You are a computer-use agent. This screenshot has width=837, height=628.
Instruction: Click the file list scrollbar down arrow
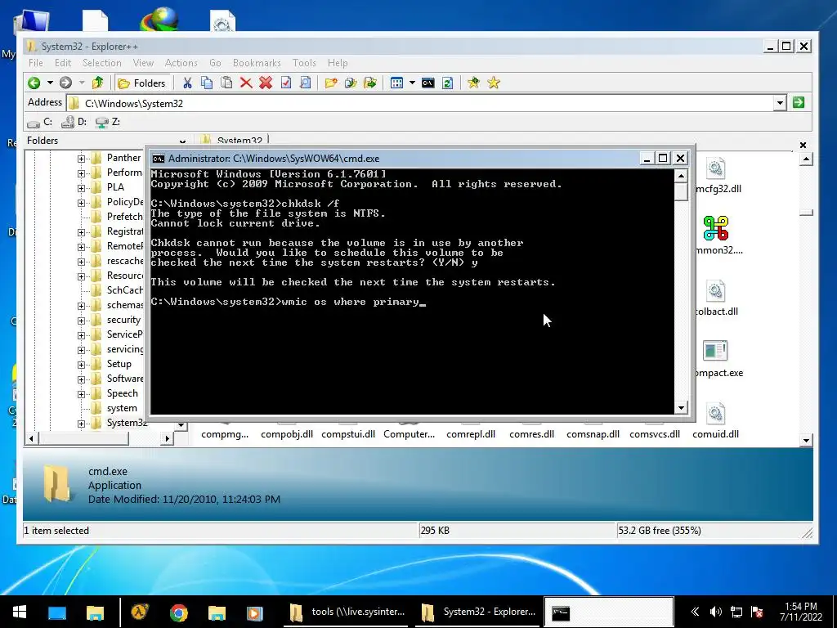click(x=806, y=441)
